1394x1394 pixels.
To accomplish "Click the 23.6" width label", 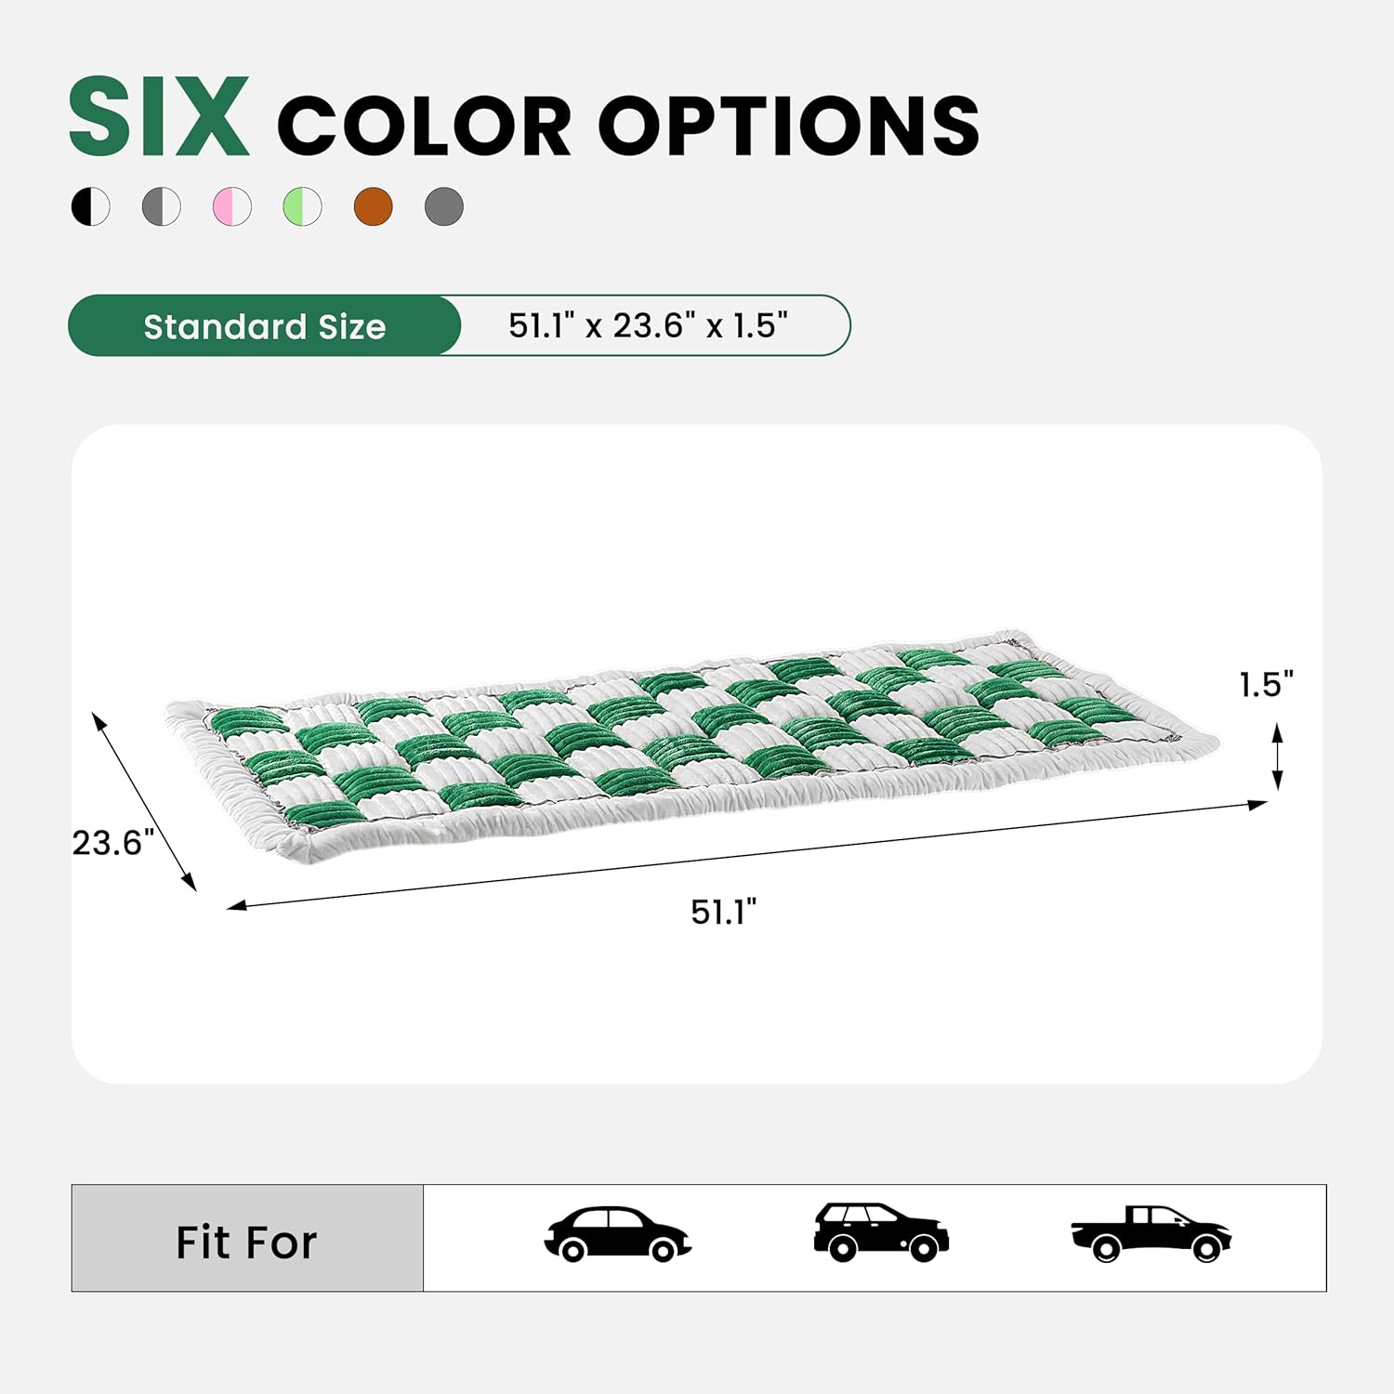I will [x=112, y=843].
